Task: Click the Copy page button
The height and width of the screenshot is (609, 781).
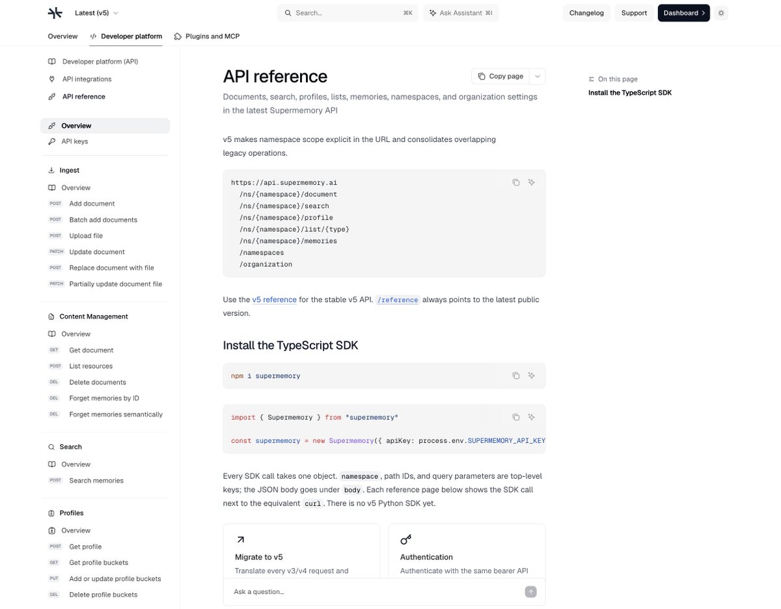Action: click(x=500, y=76)
